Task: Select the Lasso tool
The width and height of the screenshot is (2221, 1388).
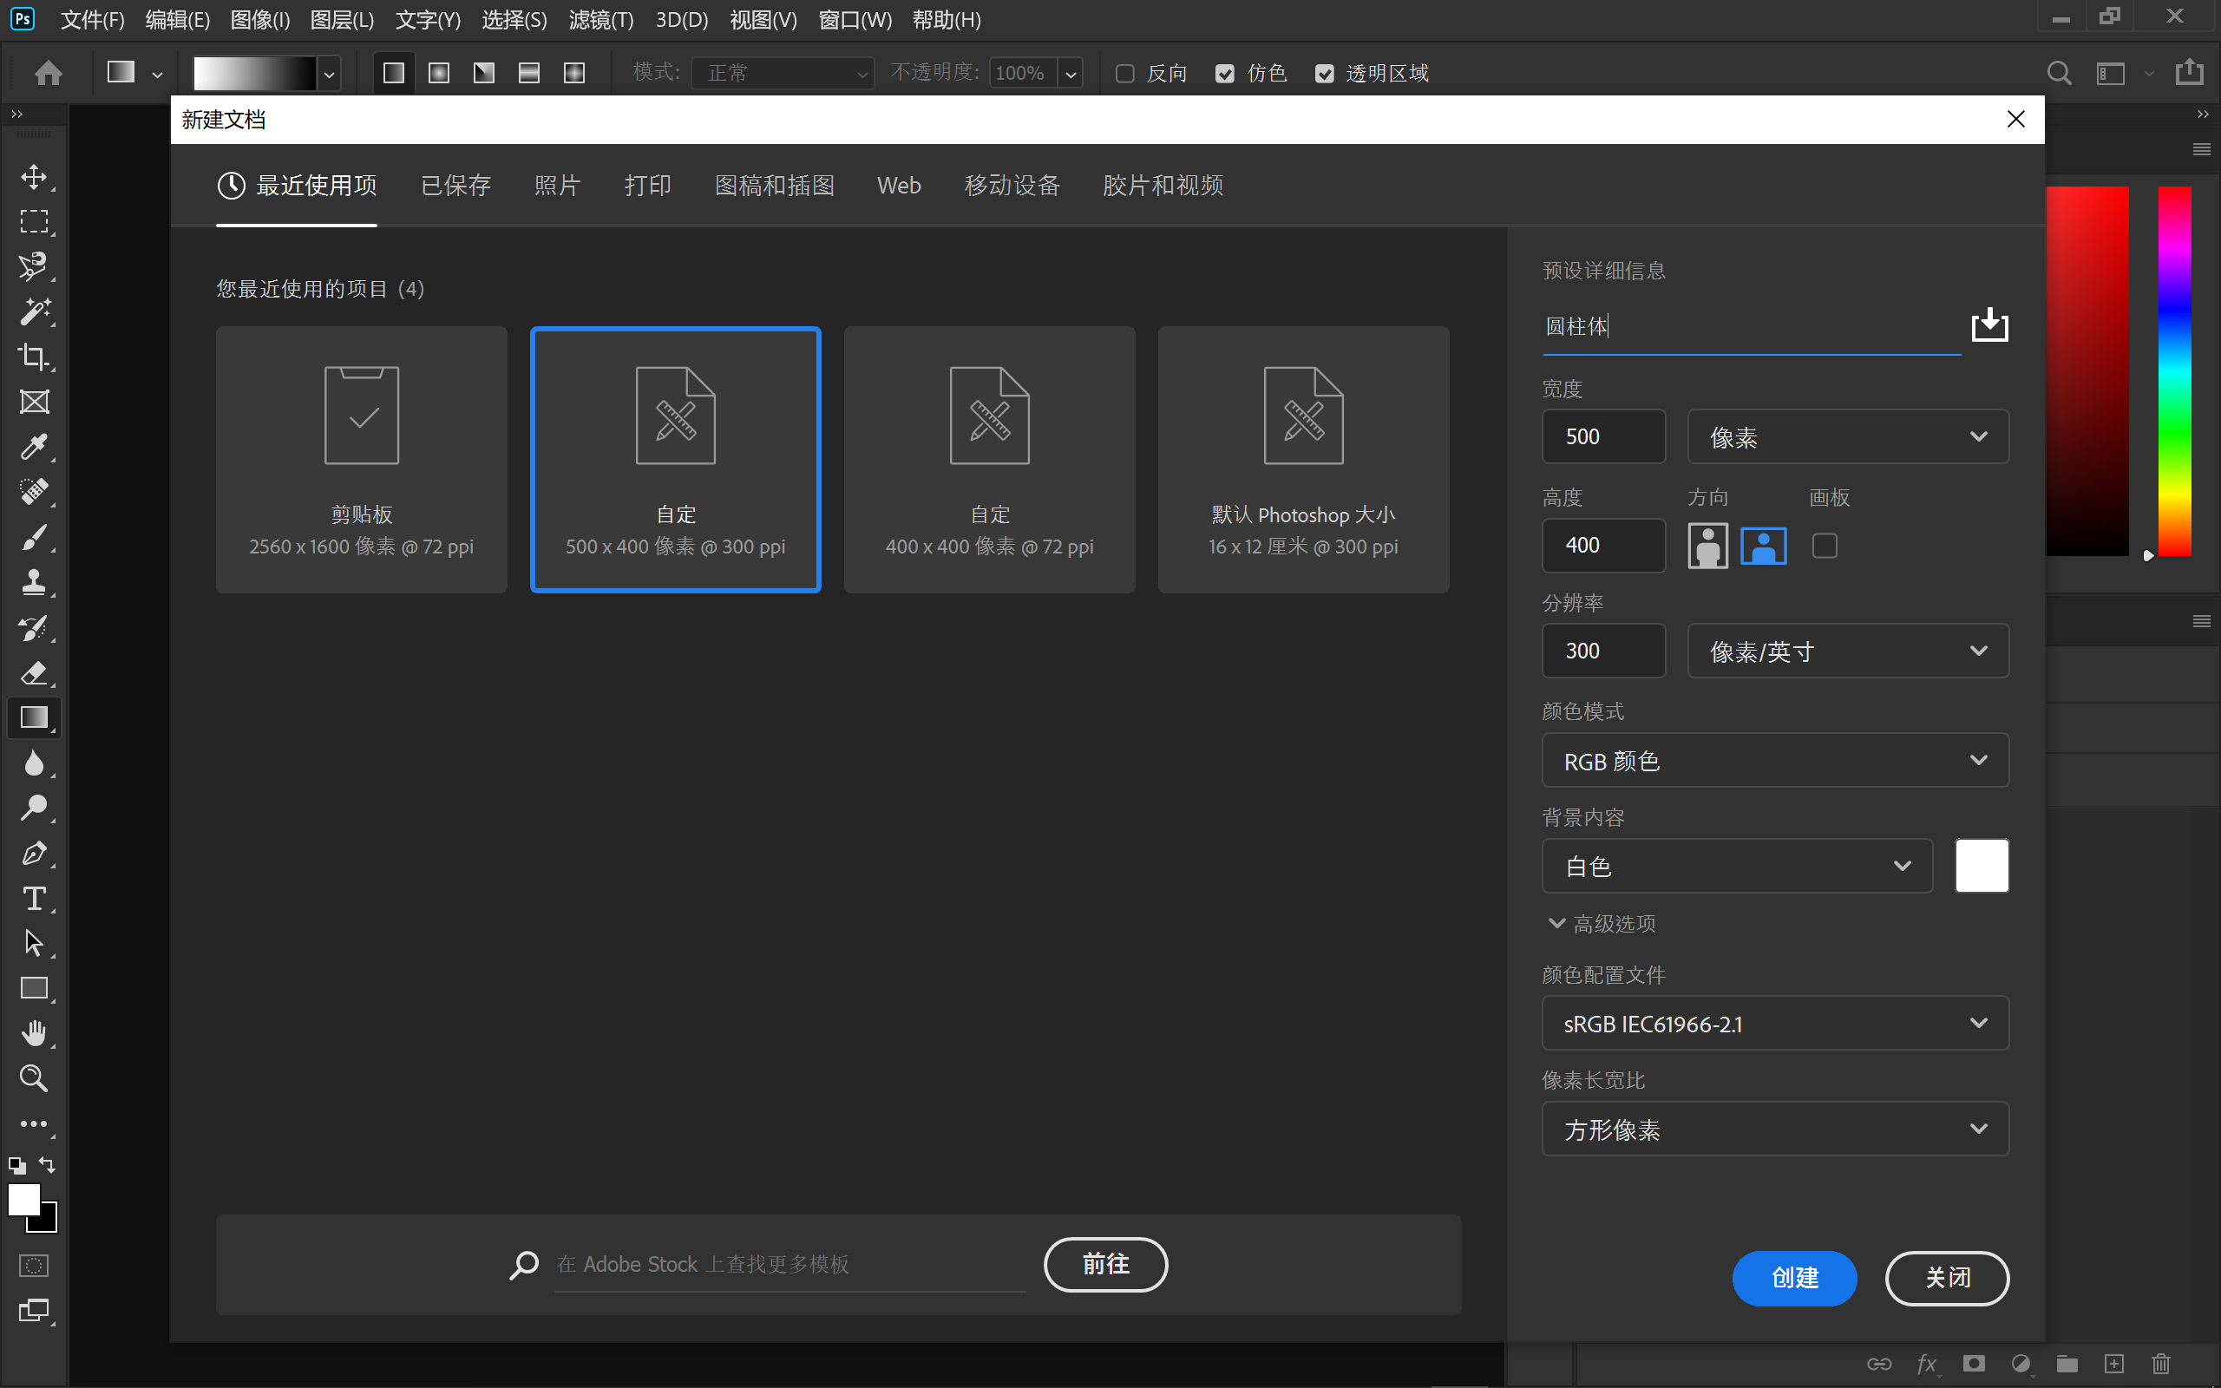Action: click(34, 266)
